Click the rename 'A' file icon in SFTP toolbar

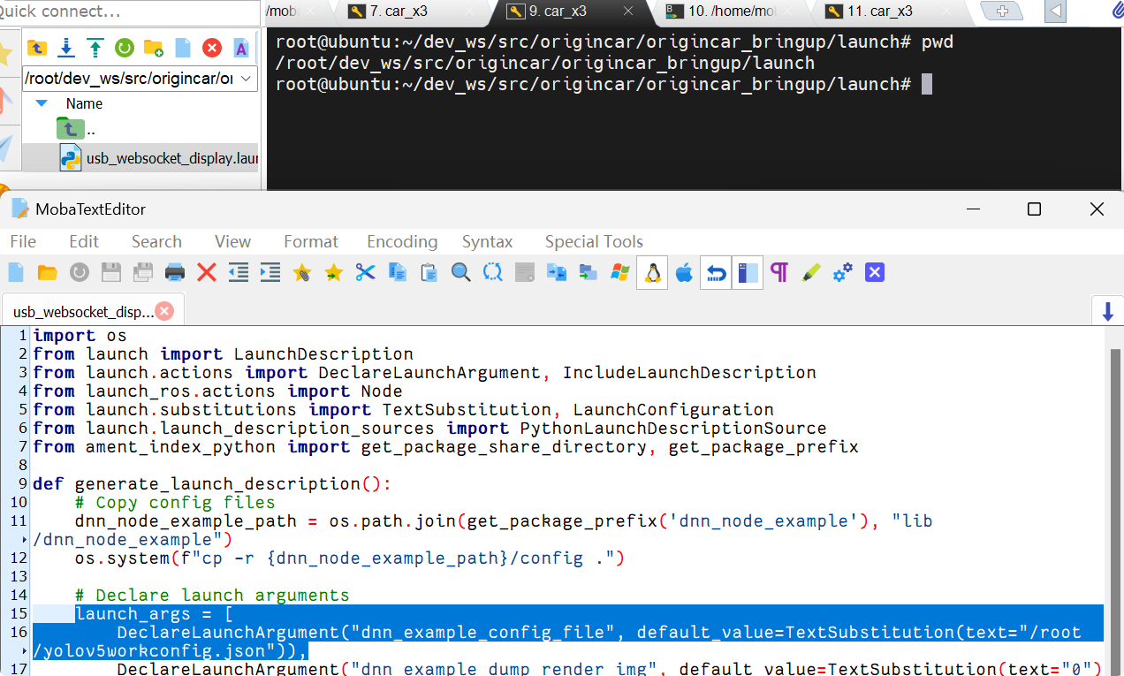coord(240,48)
